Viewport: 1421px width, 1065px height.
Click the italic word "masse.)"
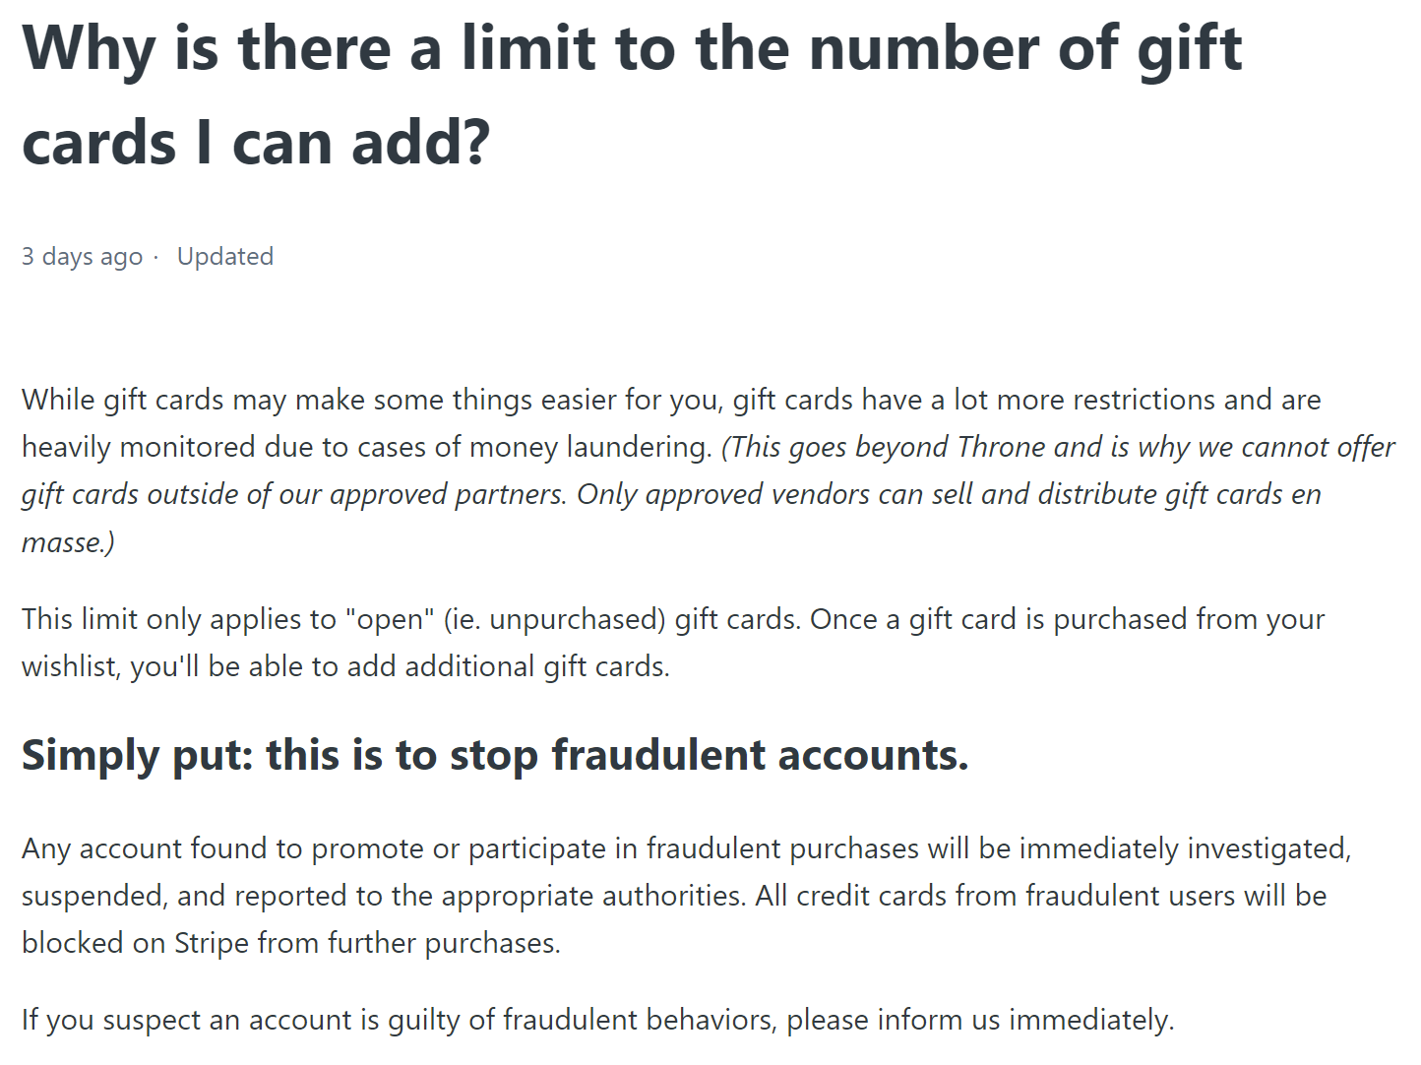(68, 541)
